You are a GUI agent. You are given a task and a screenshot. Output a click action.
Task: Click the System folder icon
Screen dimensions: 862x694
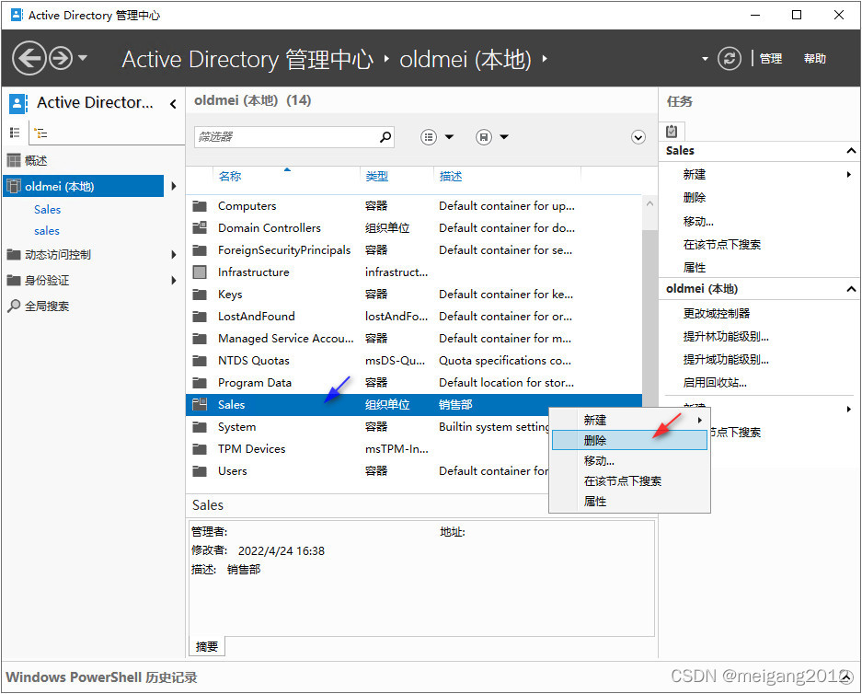[200, 427]
